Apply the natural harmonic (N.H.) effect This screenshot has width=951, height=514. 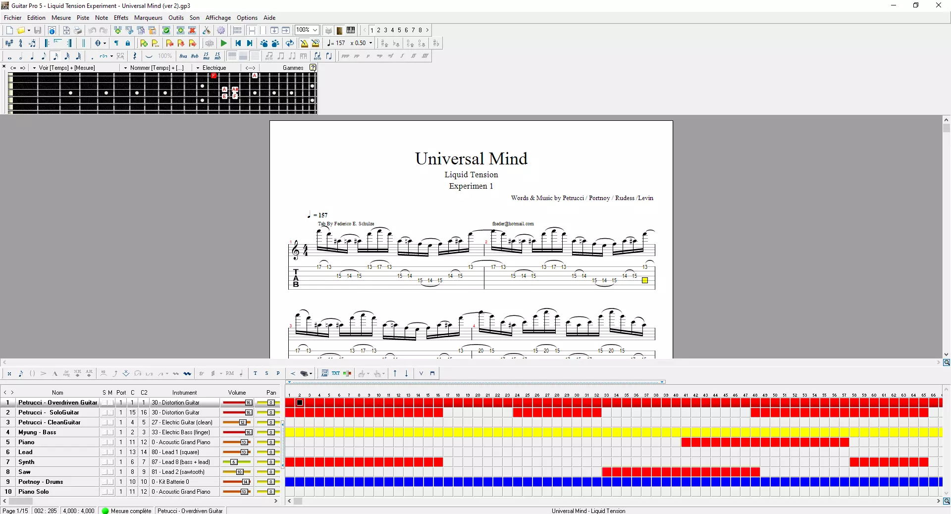(78, 373)
